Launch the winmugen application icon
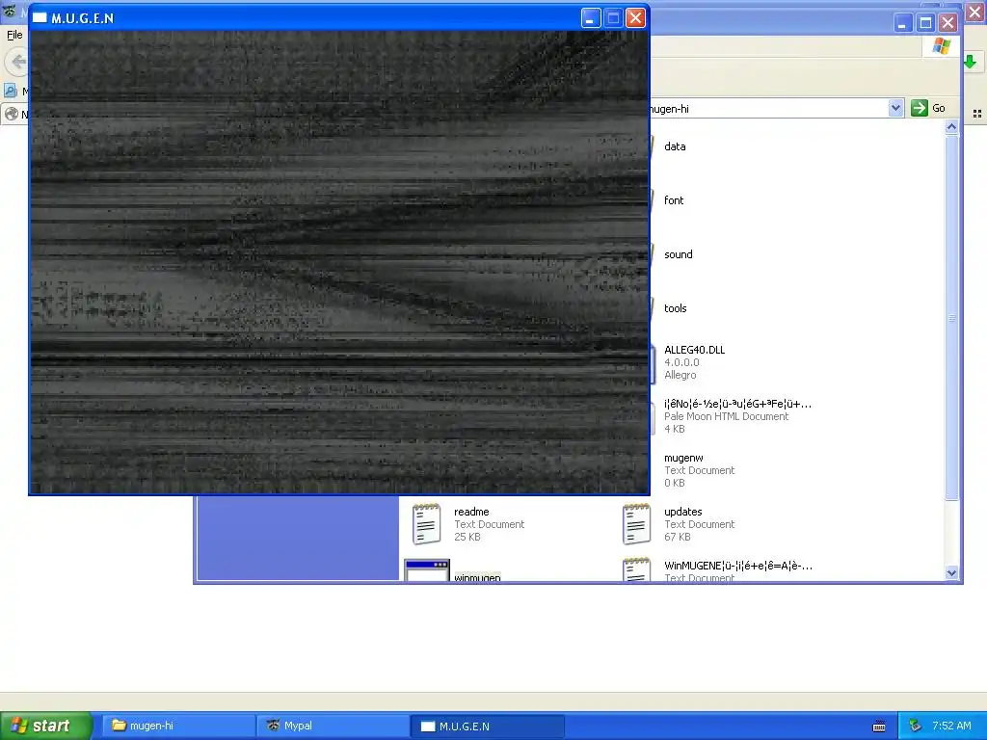 (427, 570)
